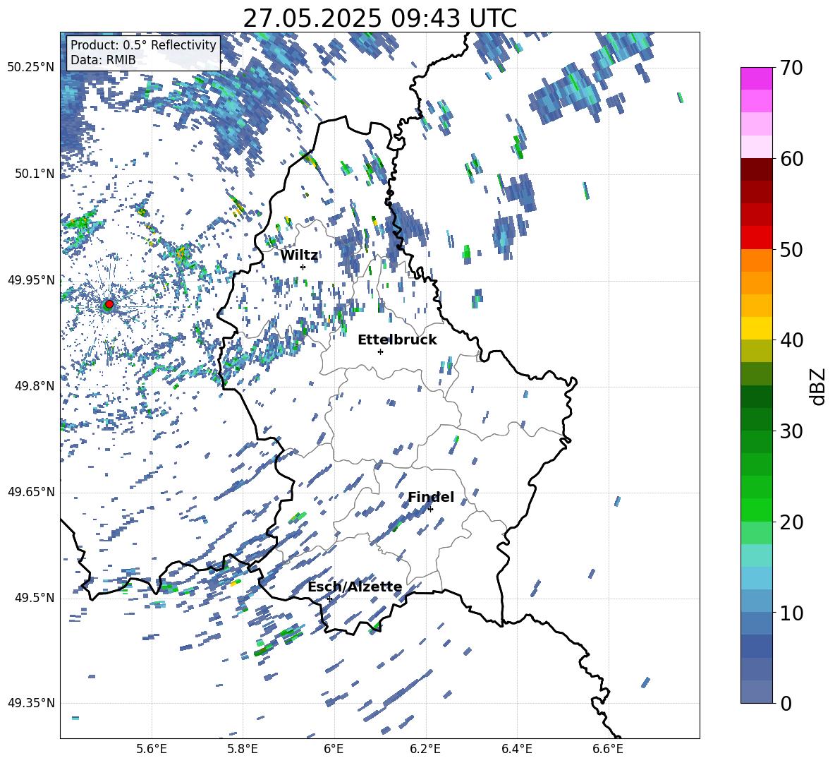This screenshot has height=763, width=835.
Task: Click the Esch/Alzette station cross marker
Action: 329,599
